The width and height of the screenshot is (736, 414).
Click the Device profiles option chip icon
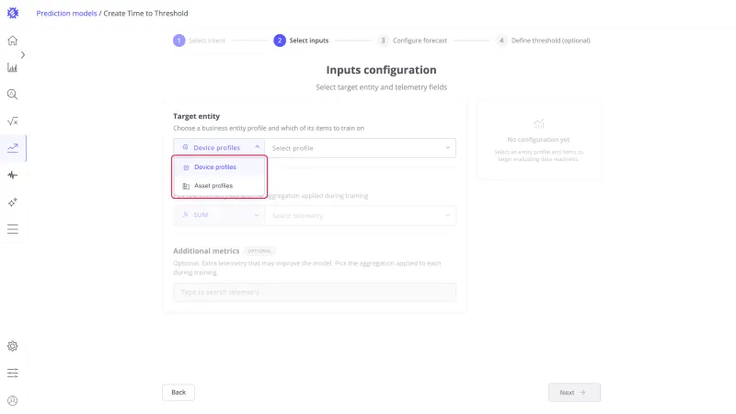[186, 167]
